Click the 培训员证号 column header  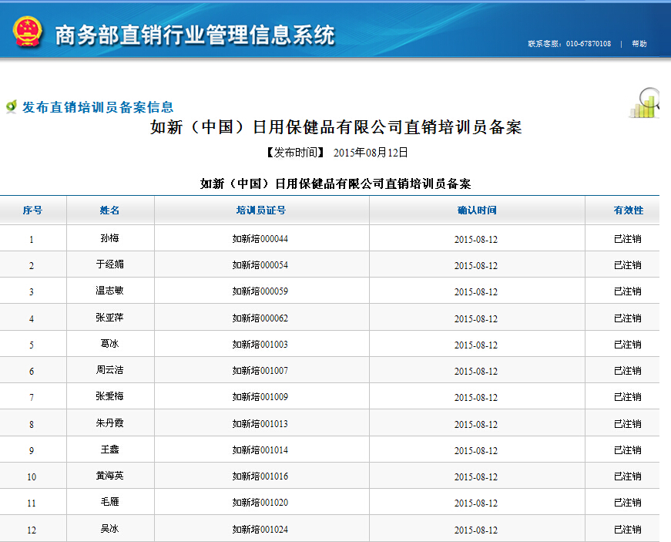(x=261, y=210)
